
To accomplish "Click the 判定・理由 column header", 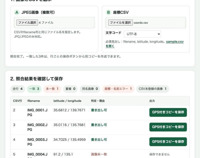I will click(98, 101).
